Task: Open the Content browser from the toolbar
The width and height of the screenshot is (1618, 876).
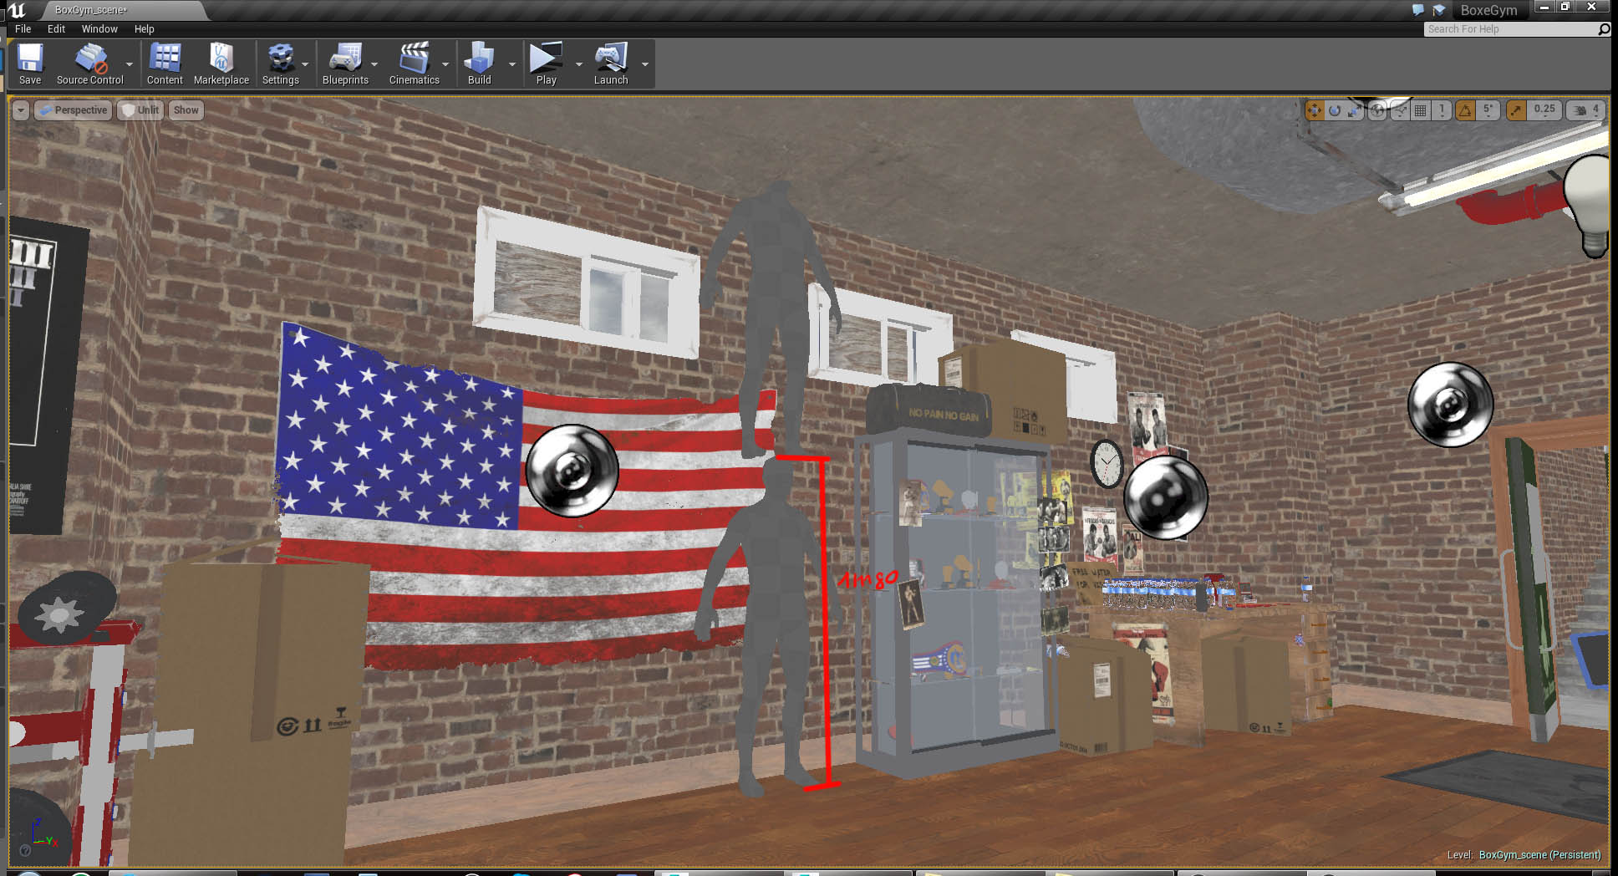Action: pyautogui.click(x=165, y=64)
